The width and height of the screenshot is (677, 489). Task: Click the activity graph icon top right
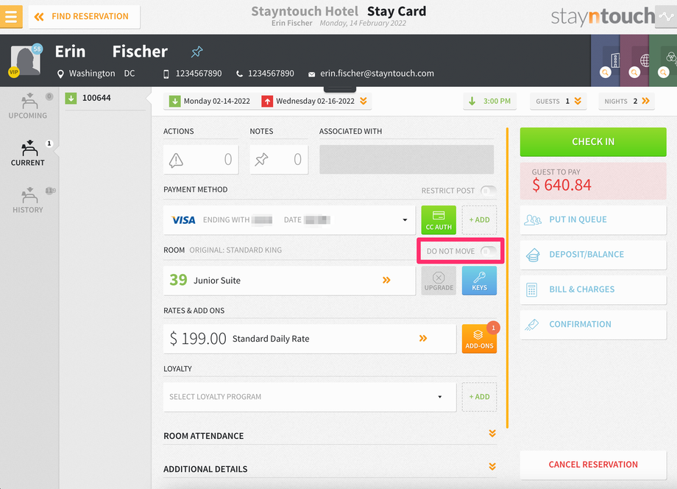click(666, 16)
